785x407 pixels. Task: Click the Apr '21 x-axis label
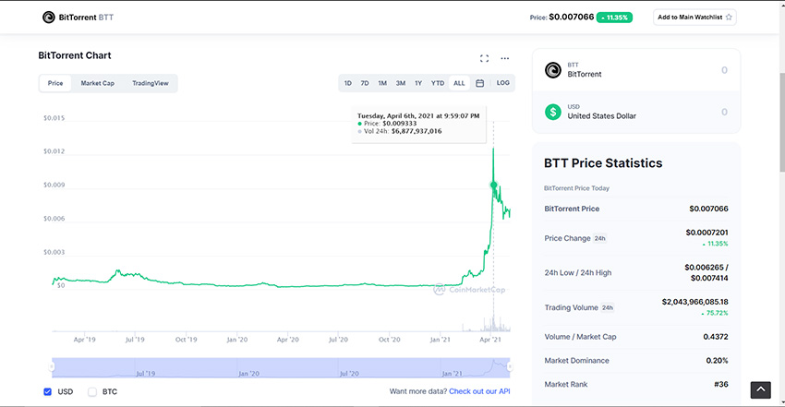[490, 340]
